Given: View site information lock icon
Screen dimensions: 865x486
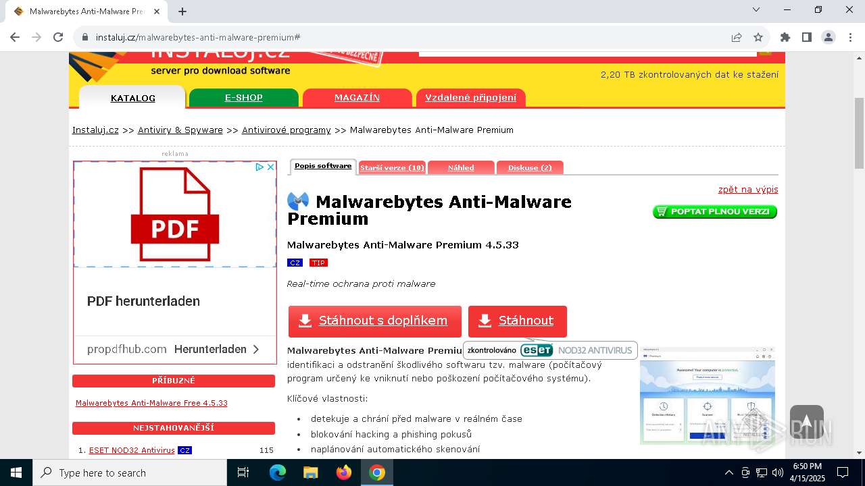Looking at the screenshot, I should tap(84, 37).
